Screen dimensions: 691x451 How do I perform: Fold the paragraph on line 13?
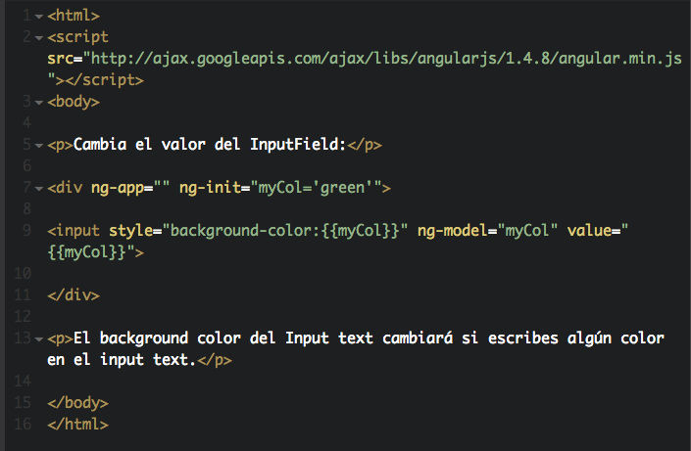39,339
